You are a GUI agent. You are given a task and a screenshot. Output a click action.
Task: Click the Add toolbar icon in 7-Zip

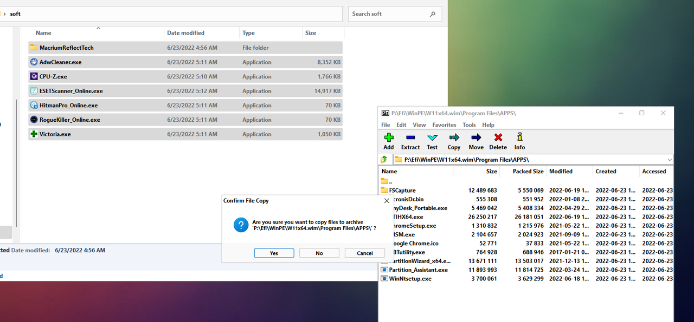pyautogui.click(x=388, y=137)
